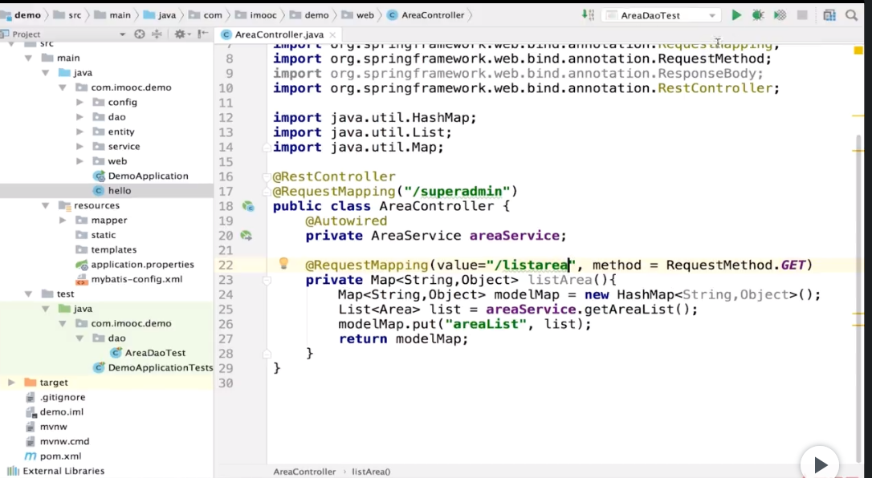Open Project Structure dialog icon
This screenshot has height=478, width=872.
pyautogui.click(x=829, y=15)
